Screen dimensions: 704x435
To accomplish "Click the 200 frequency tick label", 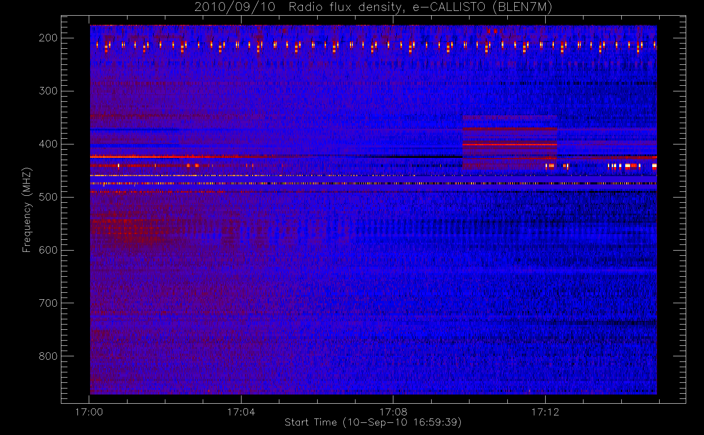I will (x=48, y=38).
